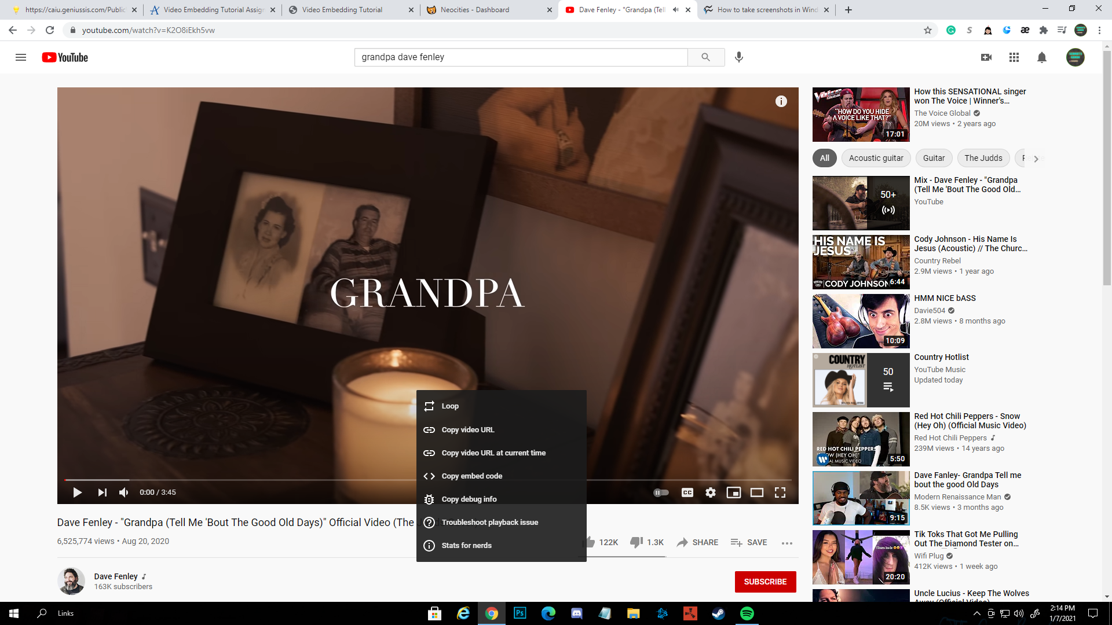
Task: Click the SUBSCRIBE button
Action: coord(765,582)
